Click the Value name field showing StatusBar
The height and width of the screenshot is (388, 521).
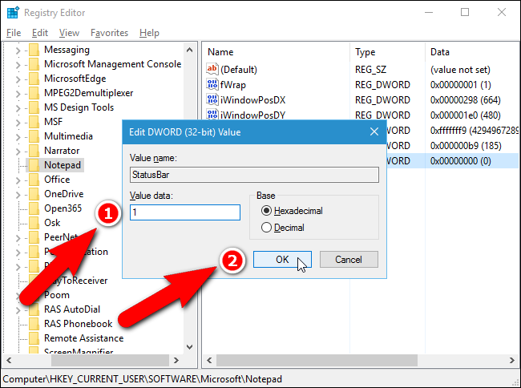[x=254, y=175]
